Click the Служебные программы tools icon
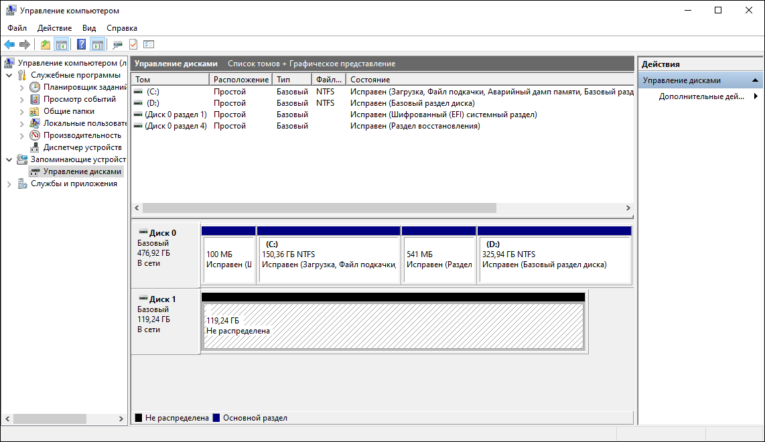Image resolution: width=765 pixels, height=442 pixels. click(x=22, y=75)
